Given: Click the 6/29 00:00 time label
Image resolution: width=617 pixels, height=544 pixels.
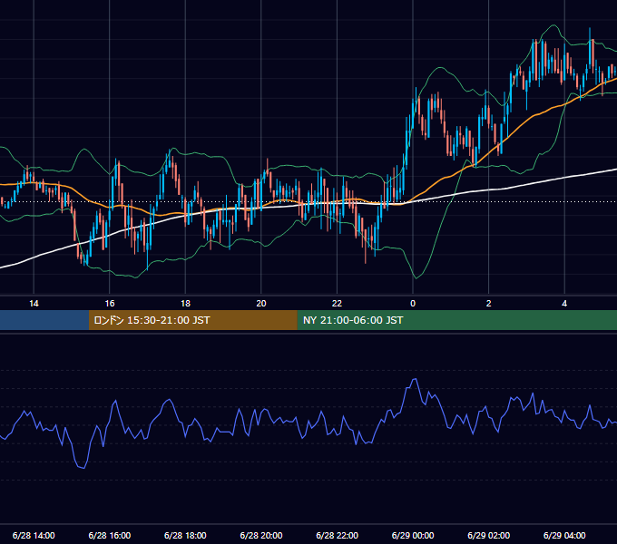Looking at the screenshot, I should click(413, 535).
